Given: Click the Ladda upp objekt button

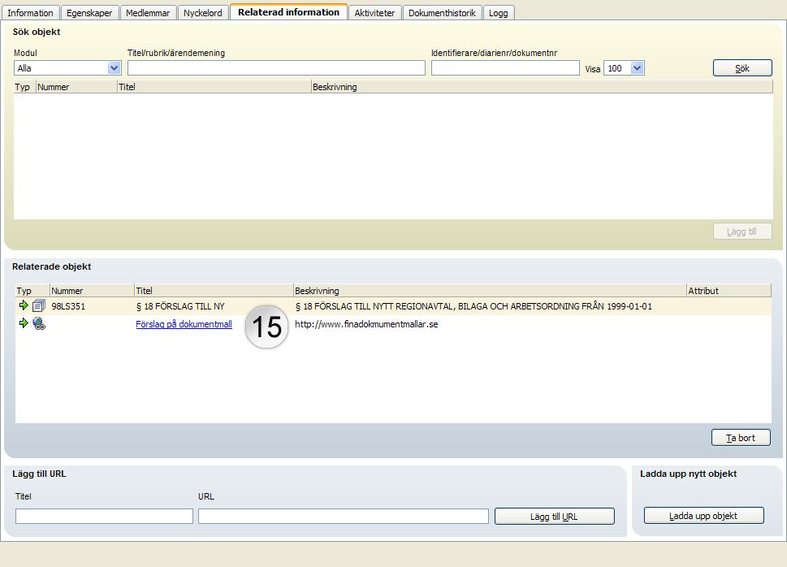Looking at the screenshot, I should coord(703,516).
